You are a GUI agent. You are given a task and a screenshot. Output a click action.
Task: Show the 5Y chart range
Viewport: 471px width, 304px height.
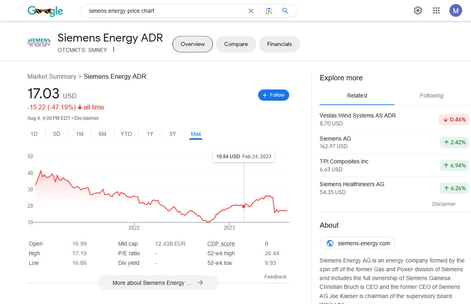[173, 134]
